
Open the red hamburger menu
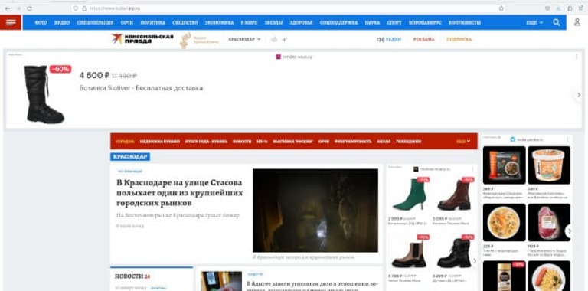point(11,22)
